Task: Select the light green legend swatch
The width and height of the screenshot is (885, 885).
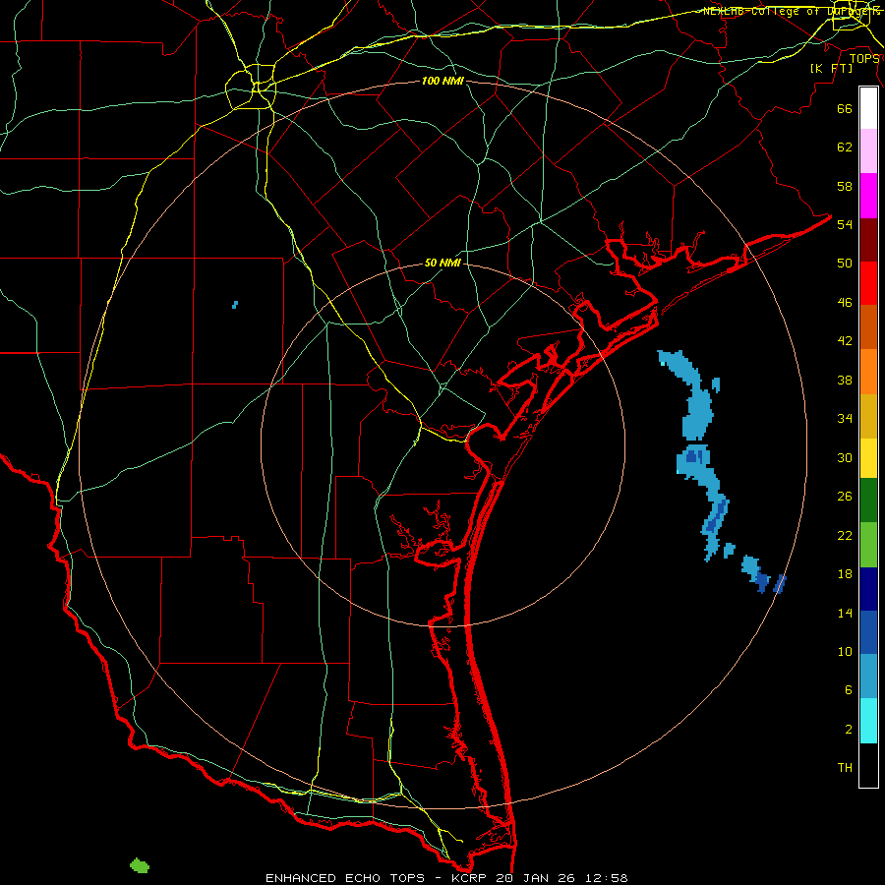Action: 868,545
